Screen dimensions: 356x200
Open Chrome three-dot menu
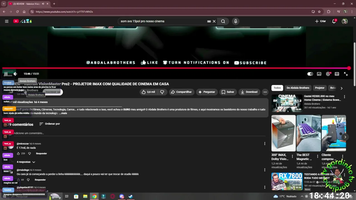(352, 12)
